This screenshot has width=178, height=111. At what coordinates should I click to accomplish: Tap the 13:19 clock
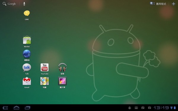[x=161, y=108]
